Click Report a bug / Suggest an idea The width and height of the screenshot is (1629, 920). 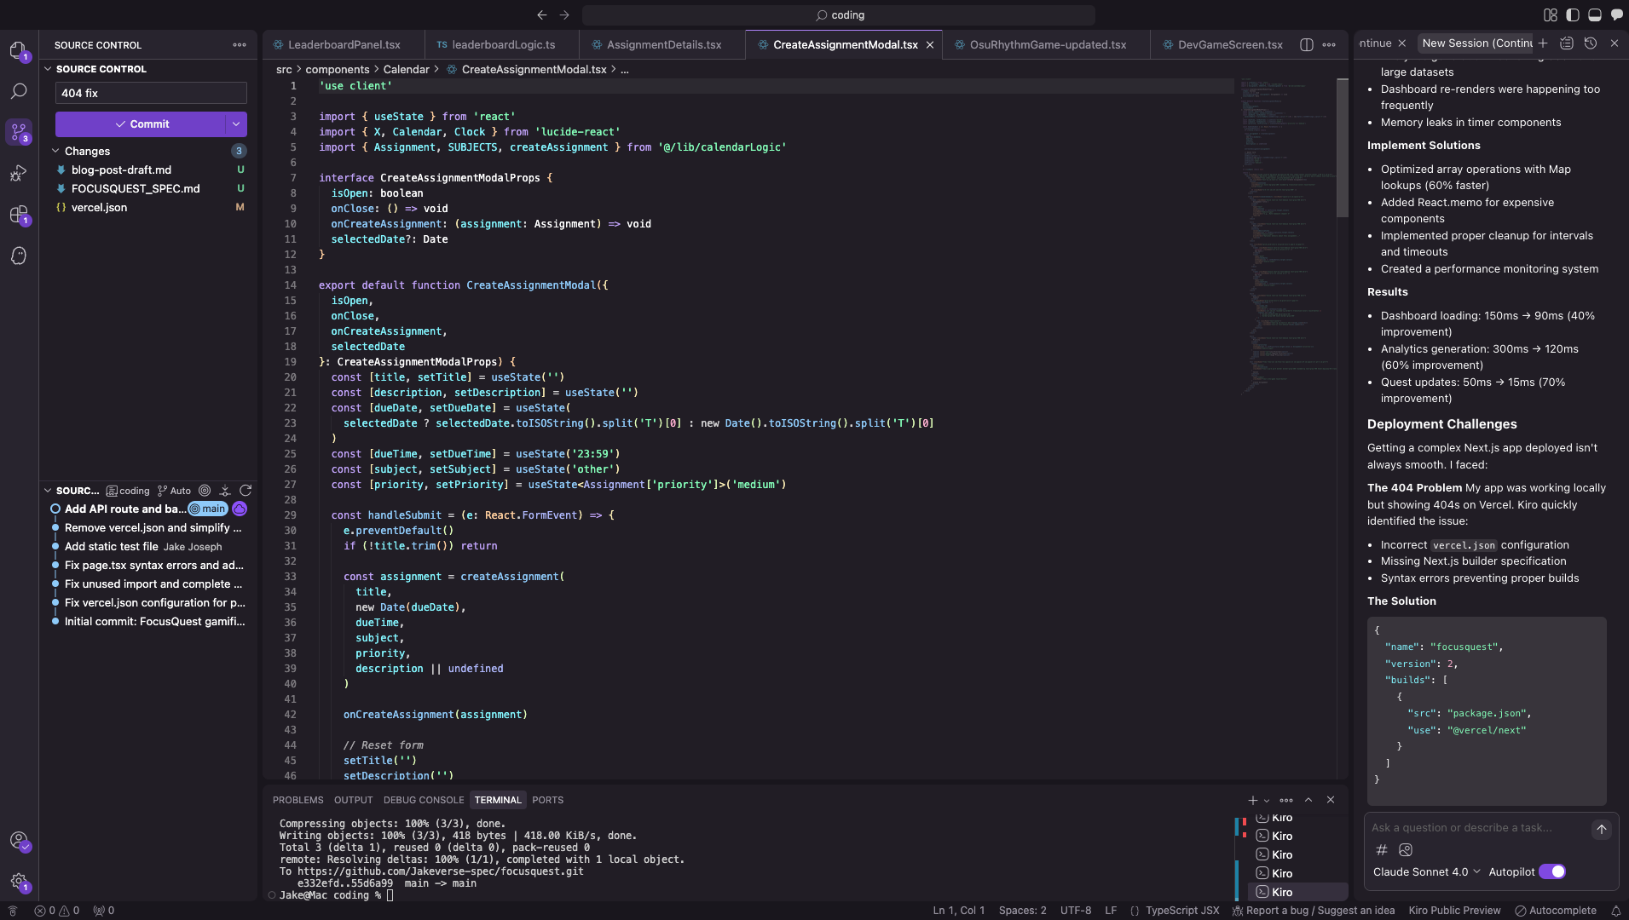[1314, 911]
